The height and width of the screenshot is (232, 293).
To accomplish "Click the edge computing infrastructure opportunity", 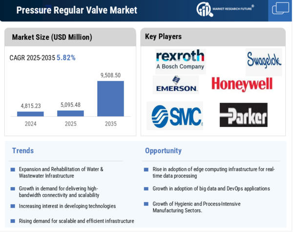I will [213, 172].
